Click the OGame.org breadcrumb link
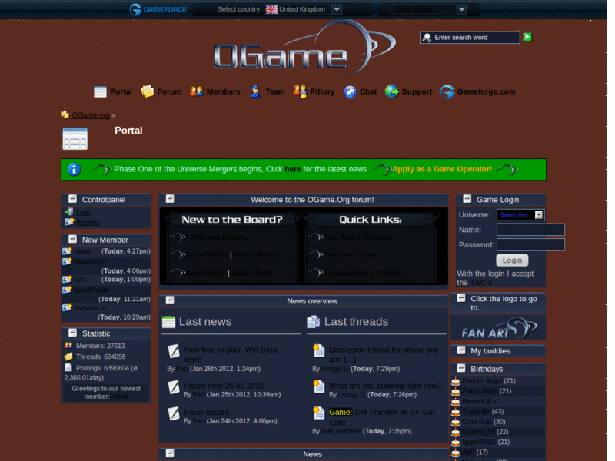This screenshot has height=461, width=615. pos(91,114)
